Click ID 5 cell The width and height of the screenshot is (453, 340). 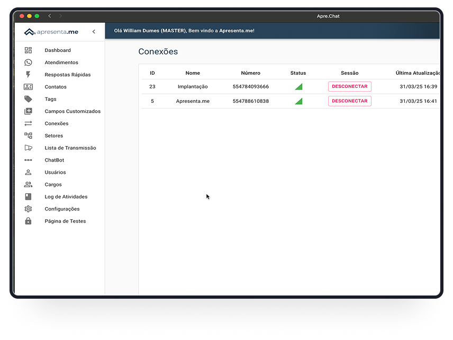(x=152, y=101)
